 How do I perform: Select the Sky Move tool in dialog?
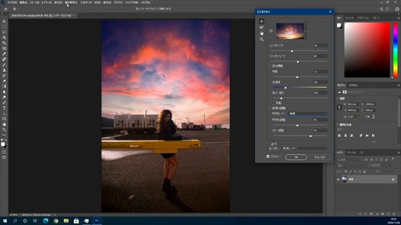pyautogui.click(x=261, y=21)
